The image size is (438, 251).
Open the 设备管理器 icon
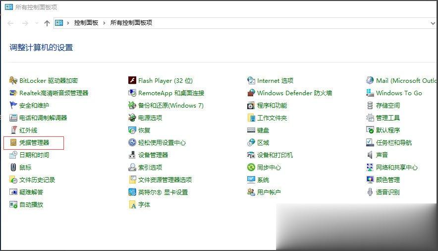click(132, 155)
